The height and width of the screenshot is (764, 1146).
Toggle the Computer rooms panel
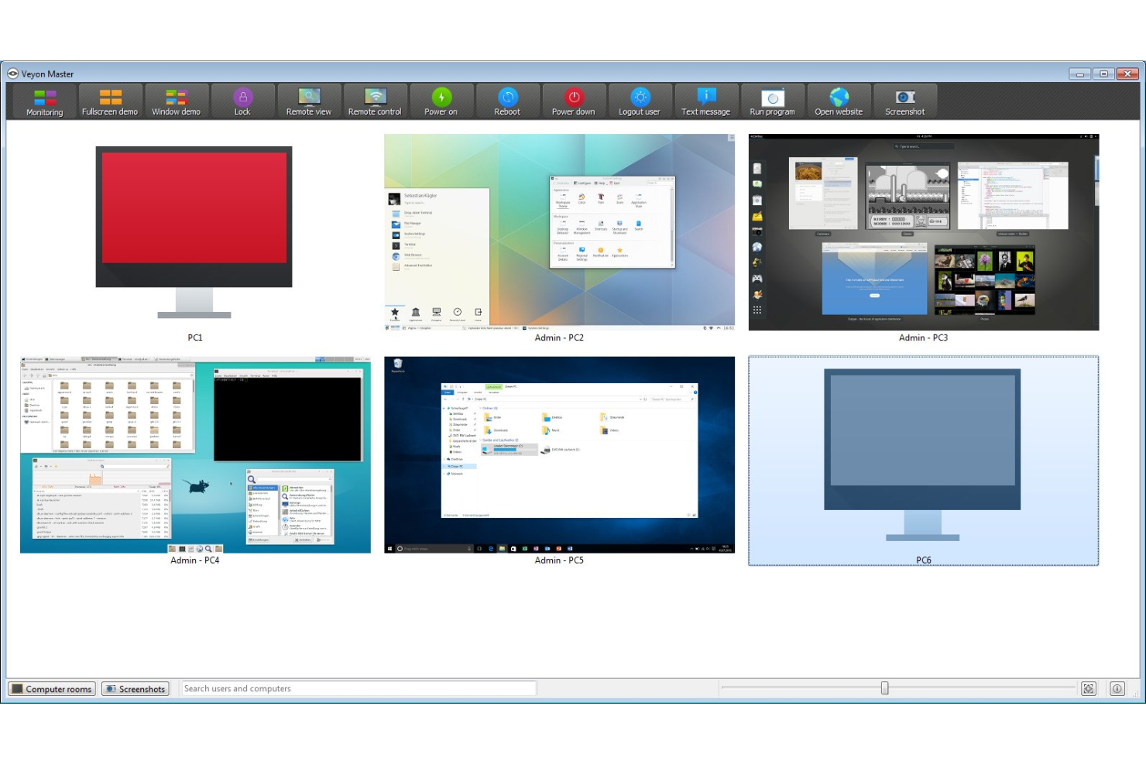click(x=51, y=688)
